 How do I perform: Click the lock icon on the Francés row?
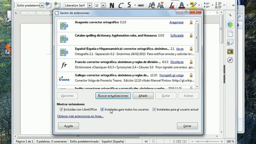tap(191, 62)
